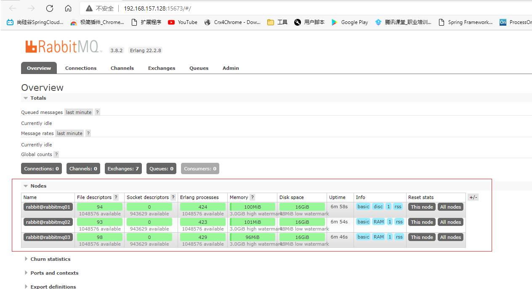
Task: Click the Queues: 0 count button
Action: pos(162,169)
